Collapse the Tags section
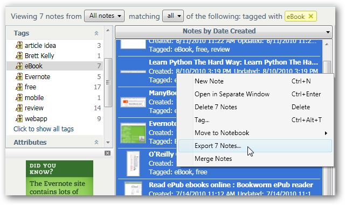This screenshot has width=345, height=205. (x=96, y=33)
